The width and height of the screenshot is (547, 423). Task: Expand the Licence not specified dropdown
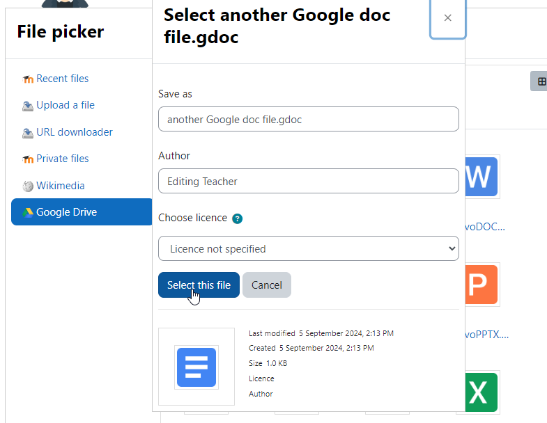(309, 248)
